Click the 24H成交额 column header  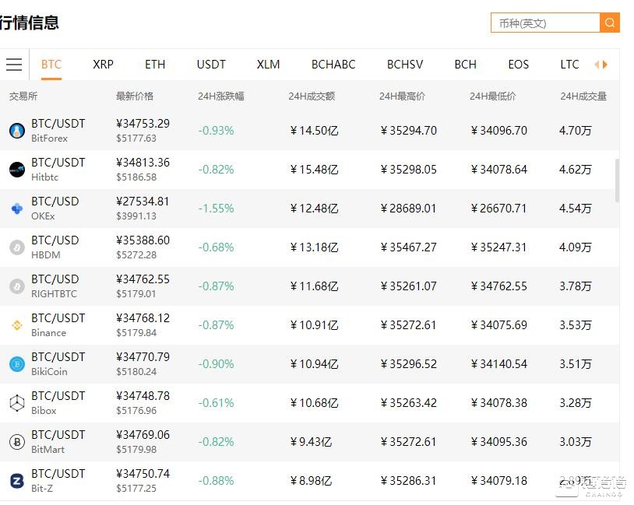[311, 96]
